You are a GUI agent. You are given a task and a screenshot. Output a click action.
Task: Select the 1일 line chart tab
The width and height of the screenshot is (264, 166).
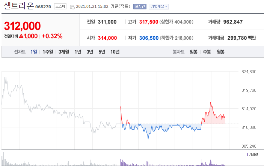tap(34, 52)
